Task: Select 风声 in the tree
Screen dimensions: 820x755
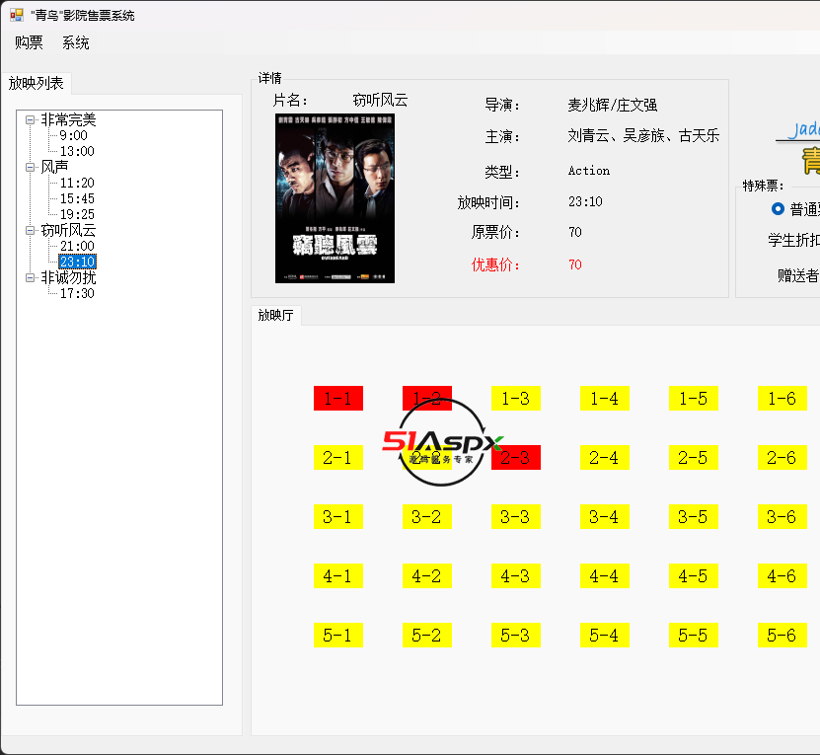Action: click(55, 167)
